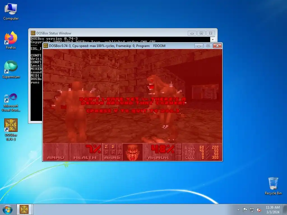Click the quit prompt 'Press Y to quit to DOS'
Image resolution: width=287 pixels, height=215 pixels.
(133, 111)
